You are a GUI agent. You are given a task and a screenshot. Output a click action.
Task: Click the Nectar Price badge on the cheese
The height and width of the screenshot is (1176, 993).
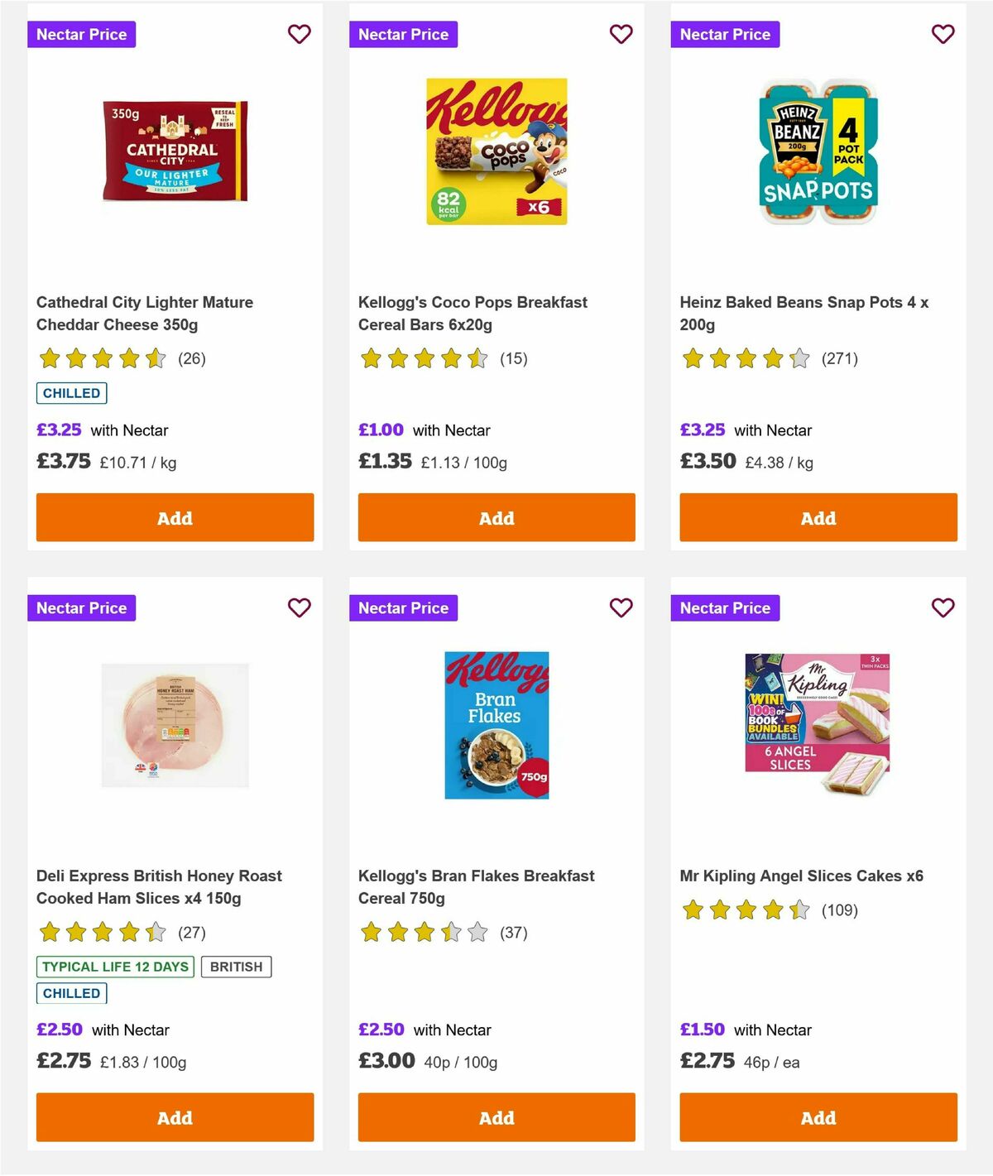click(82, 34)
